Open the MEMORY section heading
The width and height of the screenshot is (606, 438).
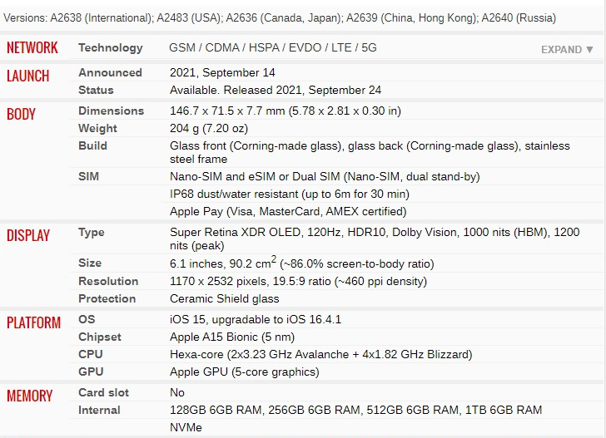pos(29,396)
